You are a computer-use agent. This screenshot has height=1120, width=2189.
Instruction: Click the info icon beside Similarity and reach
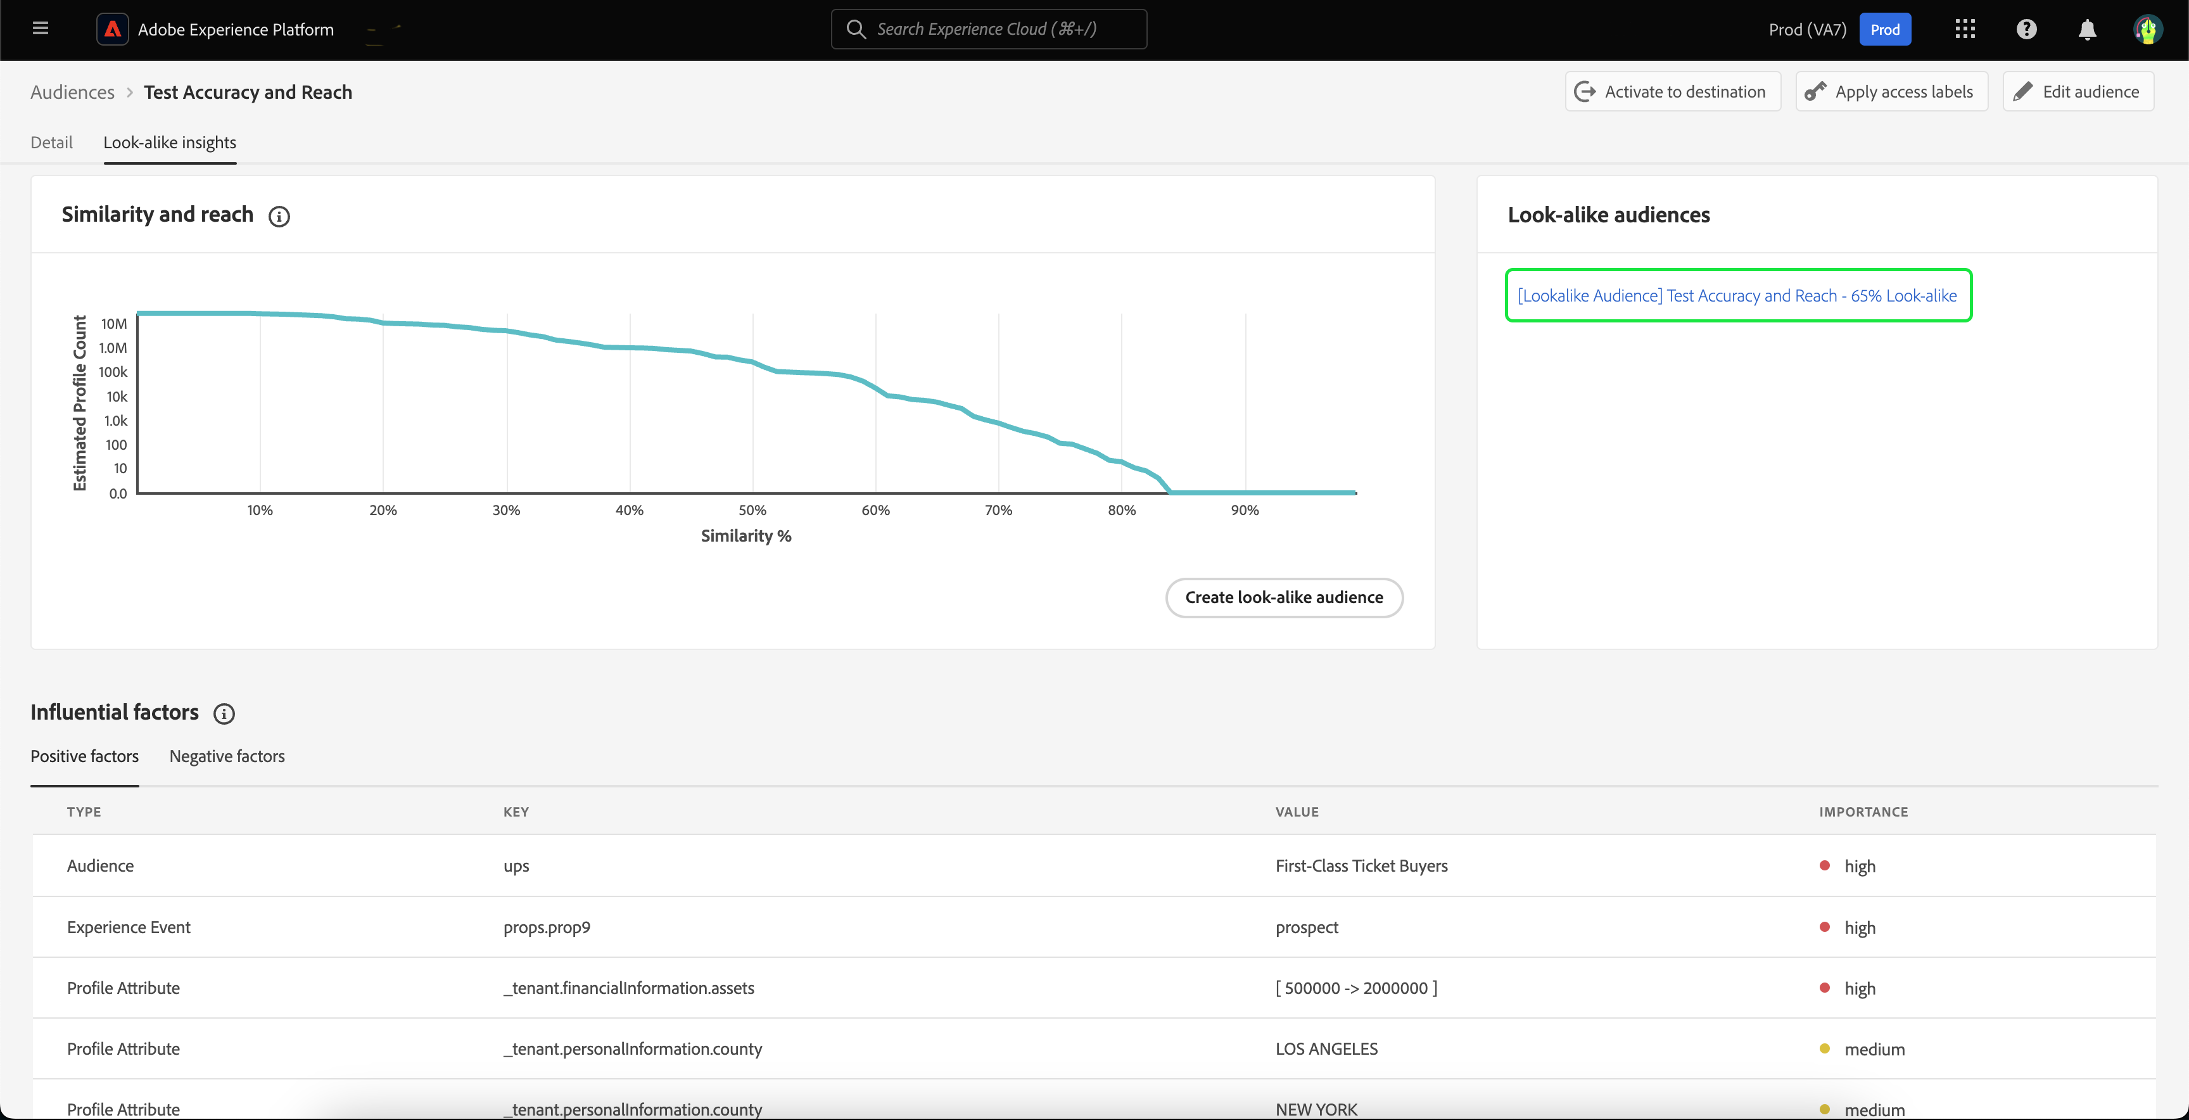(x=279, y=216)
